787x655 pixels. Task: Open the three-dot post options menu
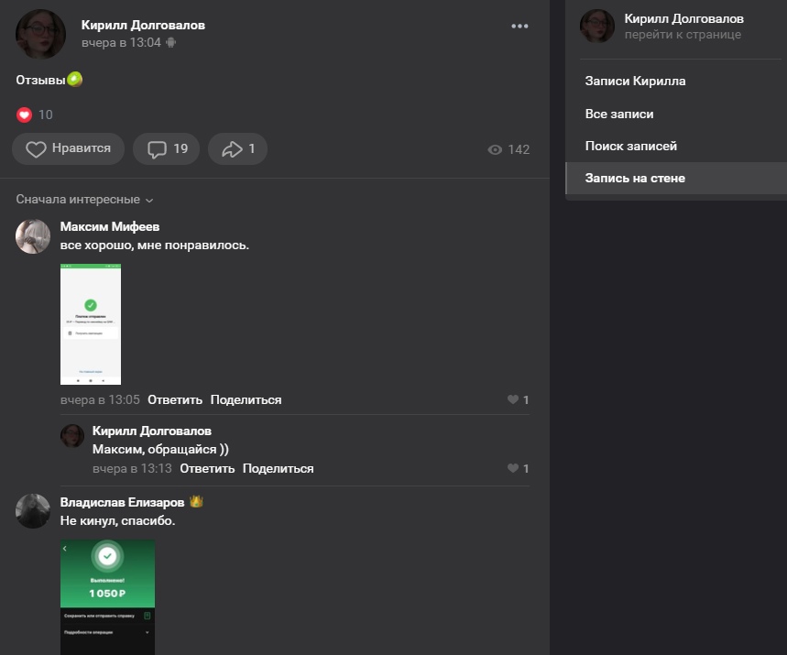click(x=519, y=27)
